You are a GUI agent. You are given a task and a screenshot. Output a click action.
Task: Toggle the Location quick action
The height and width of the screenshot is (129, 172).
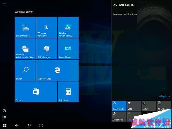click(134, 117)
